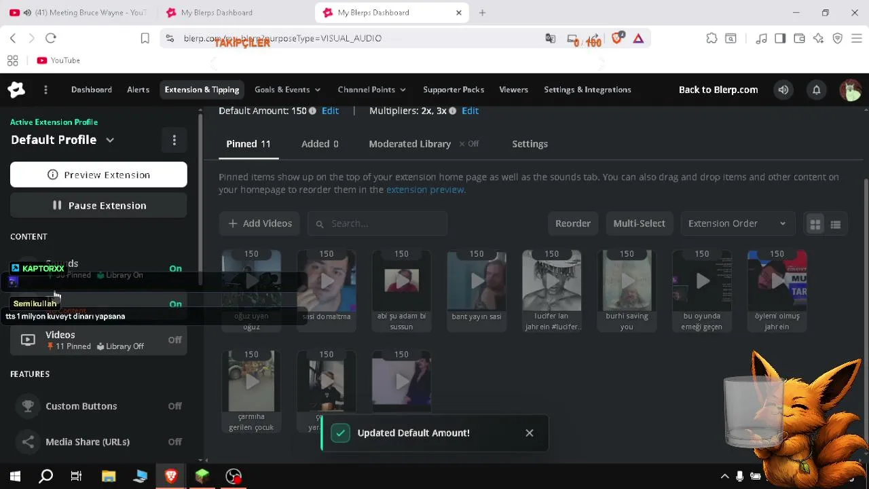Expand the Default Profile dropdown

click(110, 140)
